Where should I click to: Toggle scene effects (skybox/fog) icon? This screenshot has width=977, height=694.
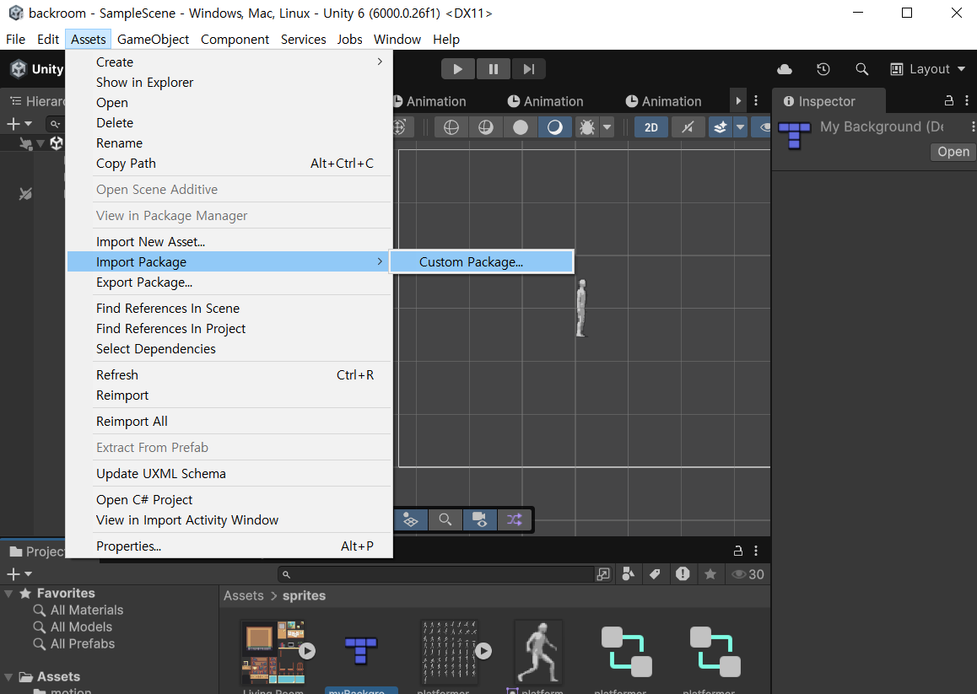[721, 127]
